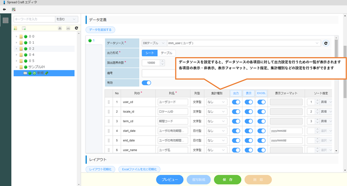Click the プレビュー button
Viewport: 347px width, 186px height.
click(170, 179)
